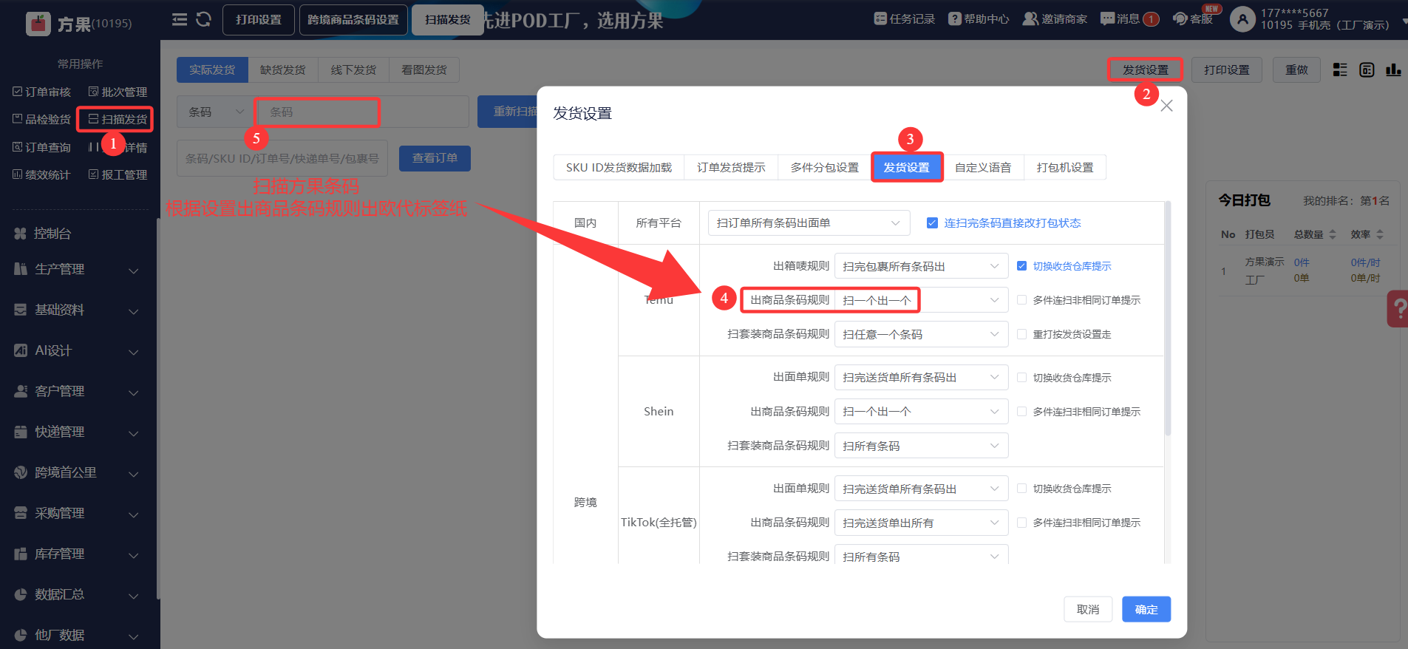
Task: Switch to 多件分包设置 tab
Action: [824, 167]
